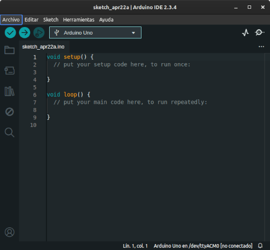Open the Library Manager sidebar

(x=9, y=91)
